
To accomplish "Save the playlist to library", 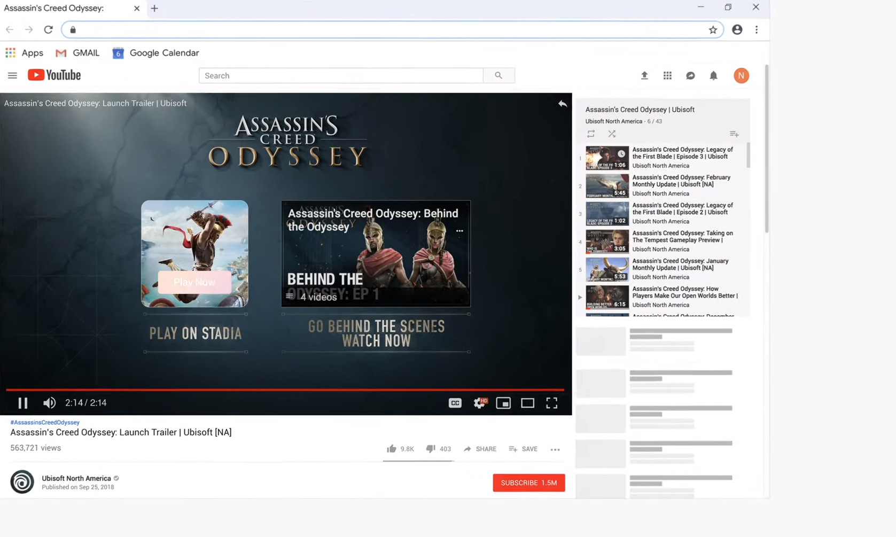I will point(734,134).
